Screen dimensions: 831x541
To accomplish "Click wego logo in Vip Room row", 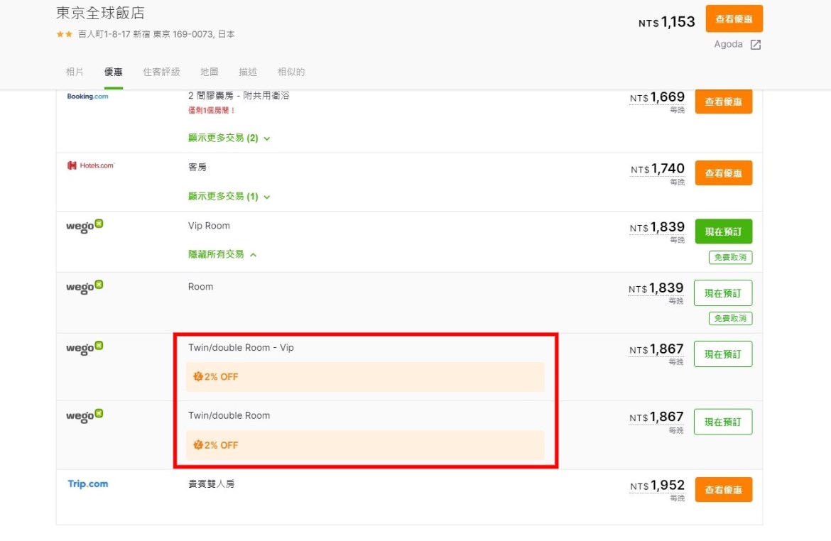I will (85, 226).
